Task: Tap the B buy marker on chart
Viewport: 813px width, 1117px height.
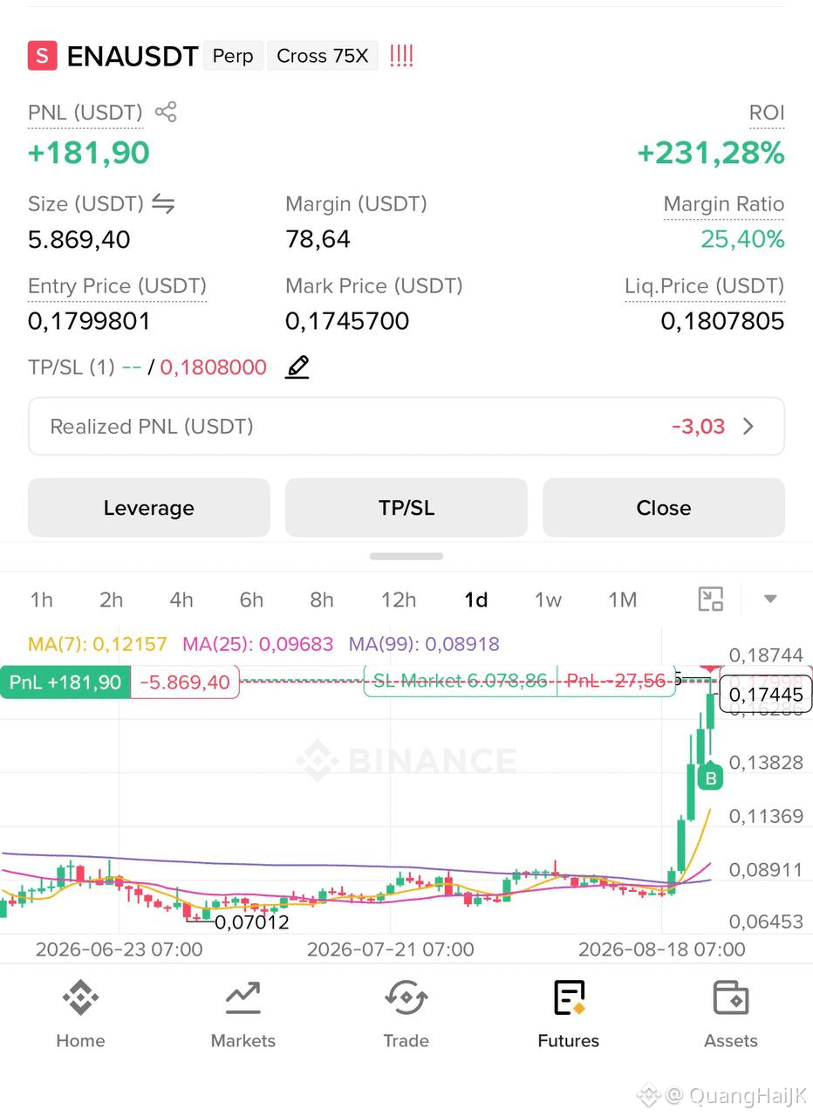Action: (x=711, y=778)
